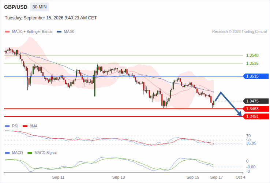Click the GBP/USD pair title
This screenshot has height=183, width=270.
click(16, 7)
